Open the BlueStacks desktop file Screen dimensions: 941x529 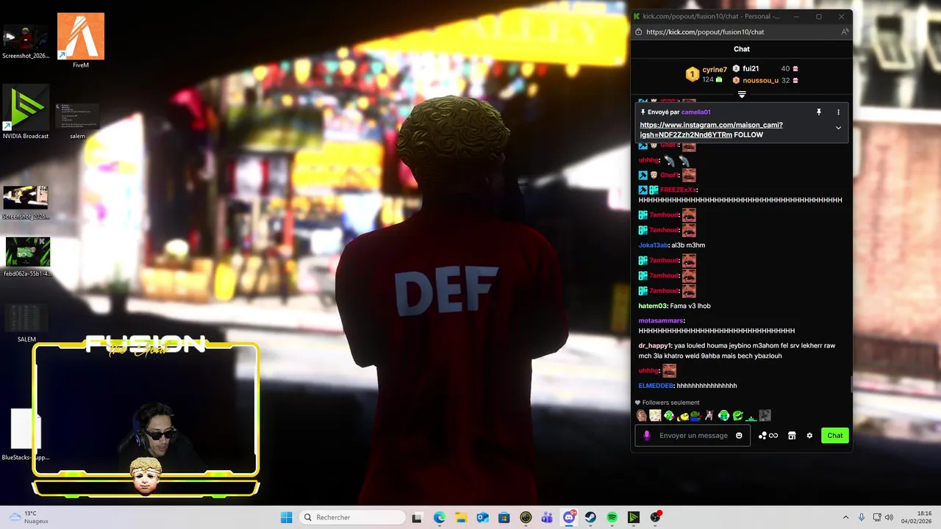click(26, 435)
